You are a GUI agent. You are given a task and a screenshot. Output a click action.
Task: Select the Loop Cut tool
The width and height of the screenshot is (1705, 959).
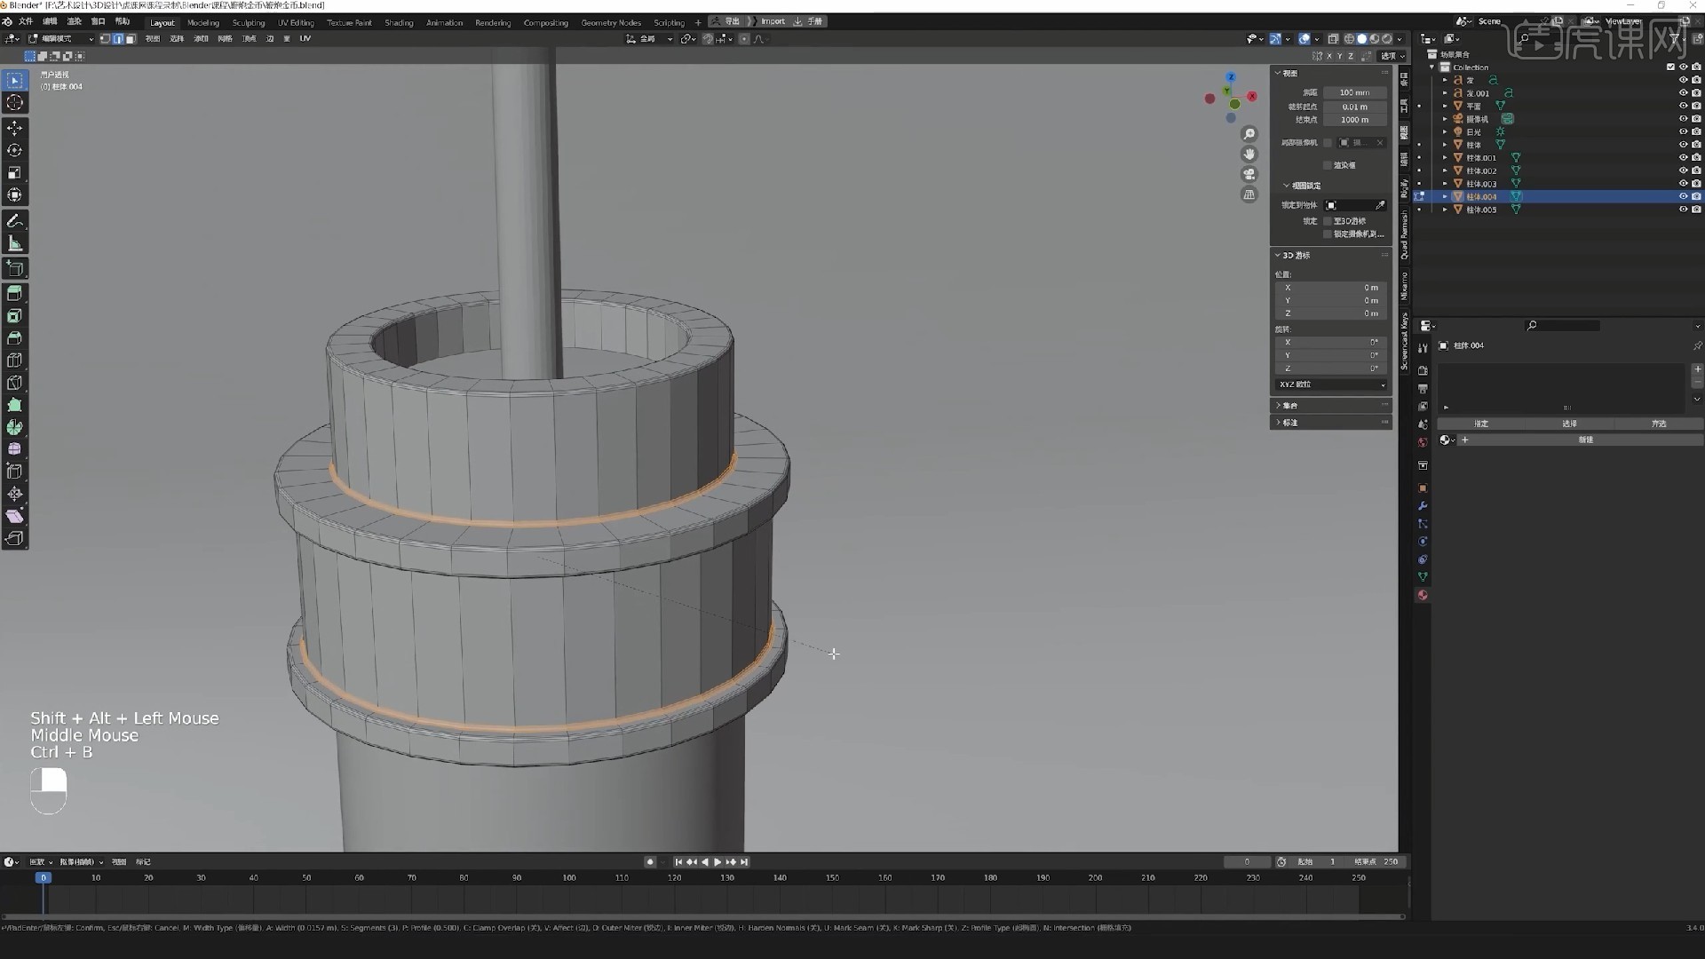(x=14, y=361)
